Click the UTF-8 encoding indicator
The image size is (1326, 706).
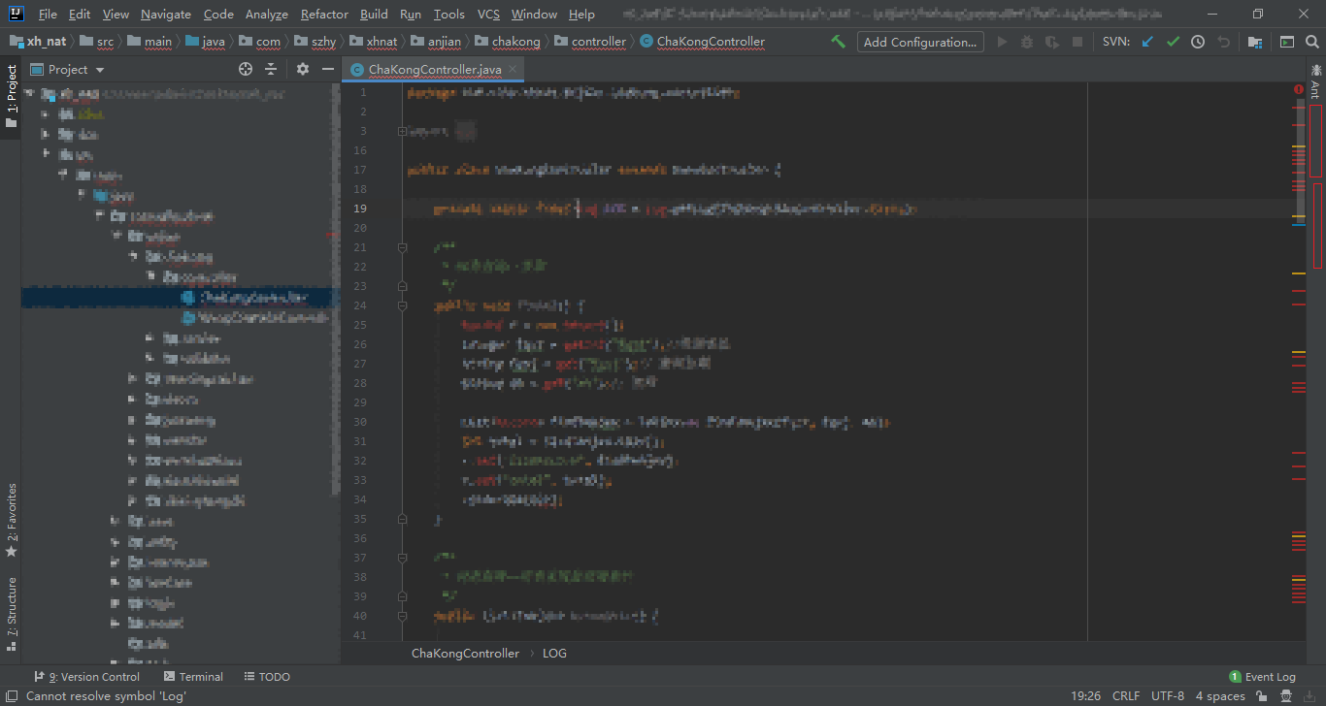point(1167,695)
